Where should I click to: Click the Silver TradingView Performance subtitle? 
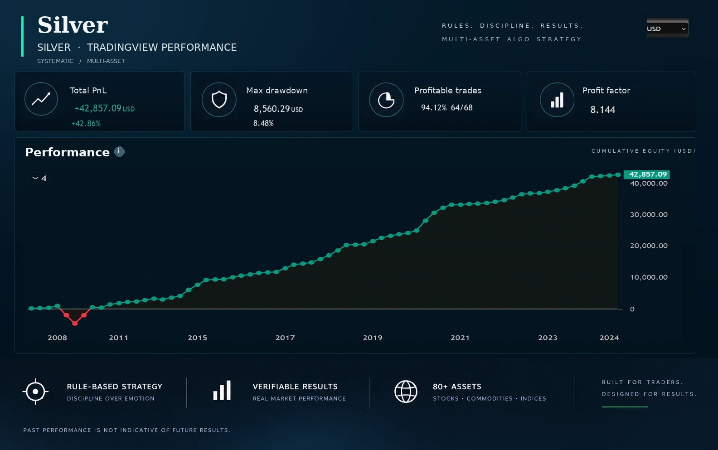(137, 48)
